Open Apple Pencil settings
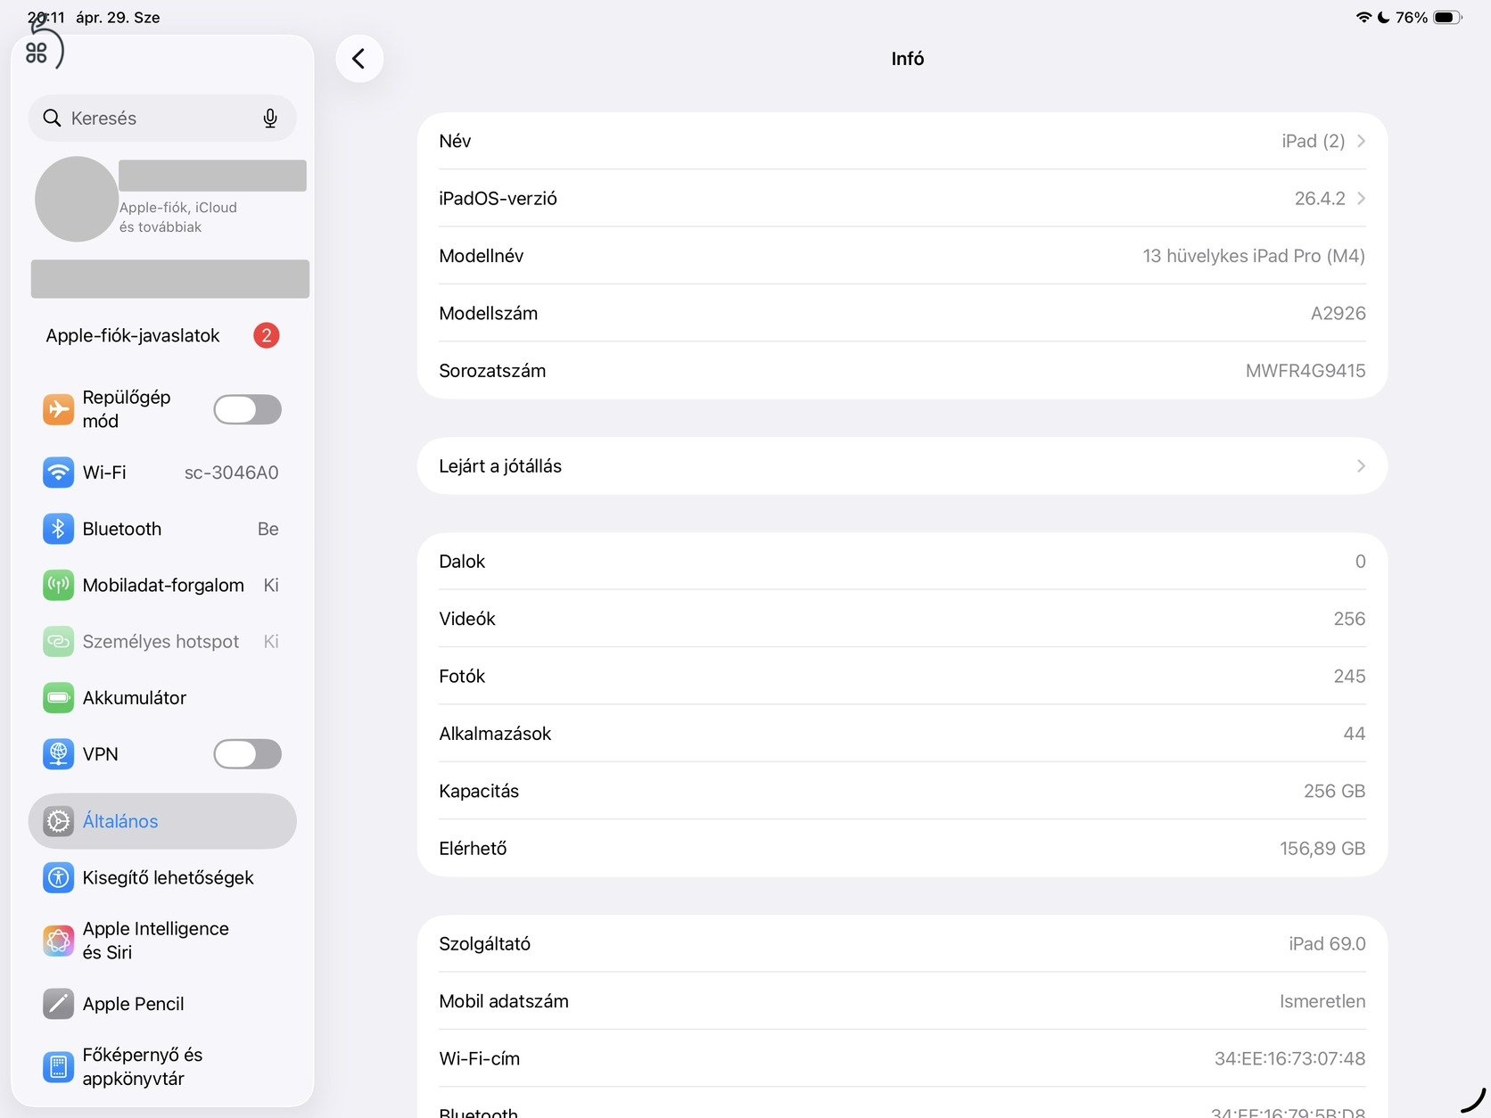 tap(162, 1004)
